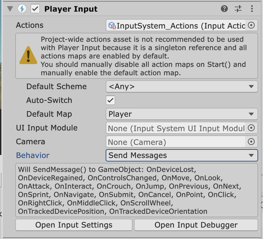Viewport: 263px width, 239px height.
Task: Click the Actions object picker circle
Action: point(252,25)
